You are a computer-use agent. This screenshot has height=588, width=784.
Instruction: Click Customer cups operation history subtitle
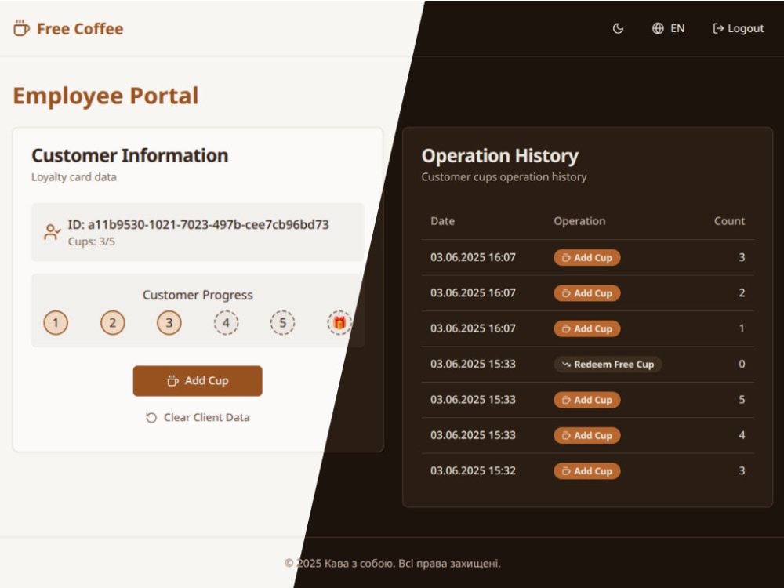[504, 177]
